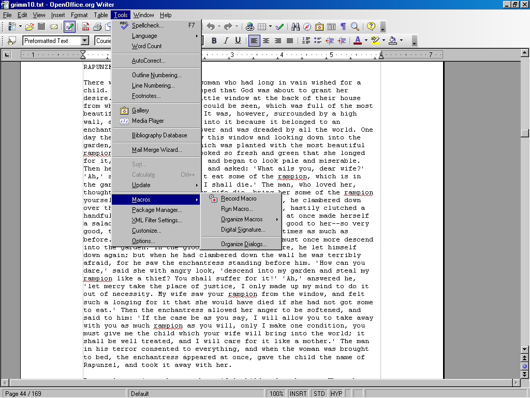Select Record Macro in submenu
530x398 pixels.
(x=241, y=198)
